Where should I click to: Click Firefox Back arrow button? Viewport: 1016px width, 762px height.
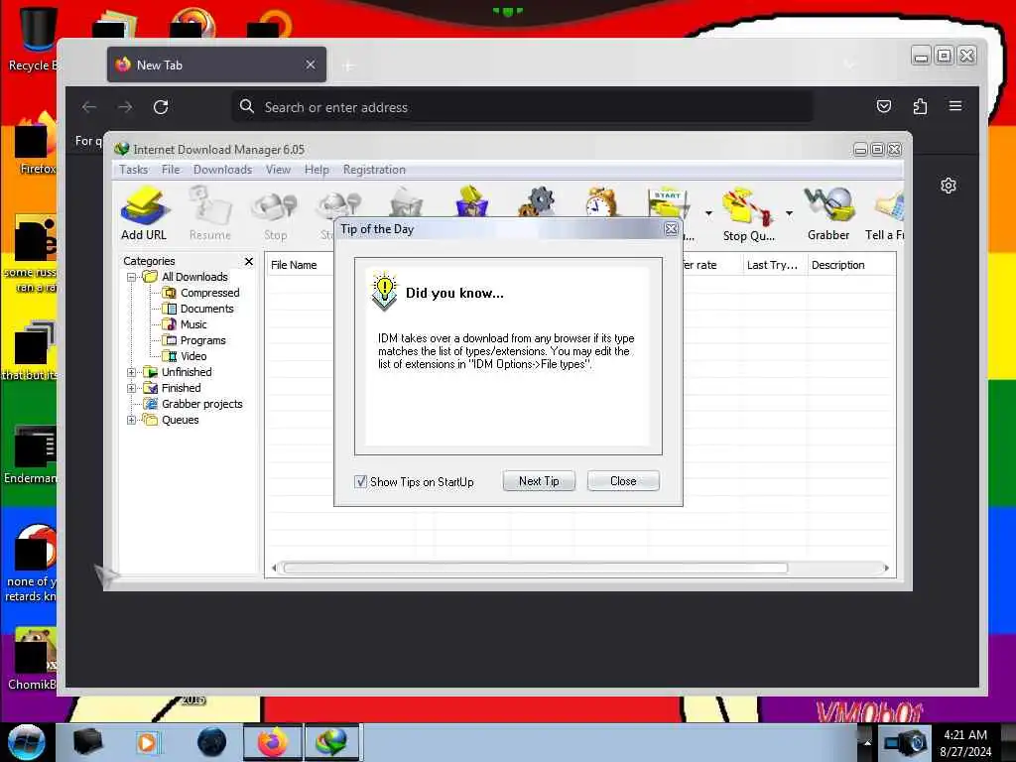click(x=89, y=107)
